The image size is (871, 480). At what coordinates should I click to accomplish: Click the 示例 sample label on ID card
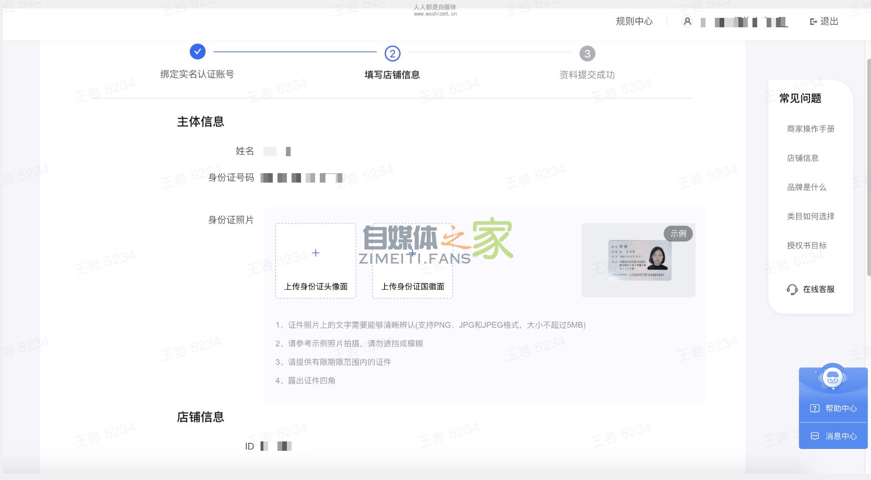(679, 233)
